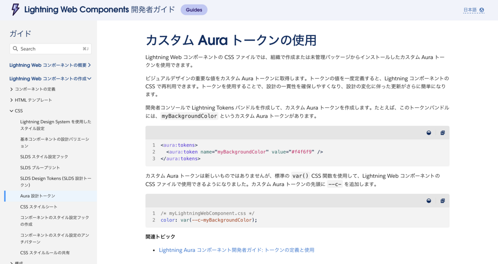Viewport: 498px width, 264px height.
Task: Click the ガイド sidebar heading
Action: [20, 34]
